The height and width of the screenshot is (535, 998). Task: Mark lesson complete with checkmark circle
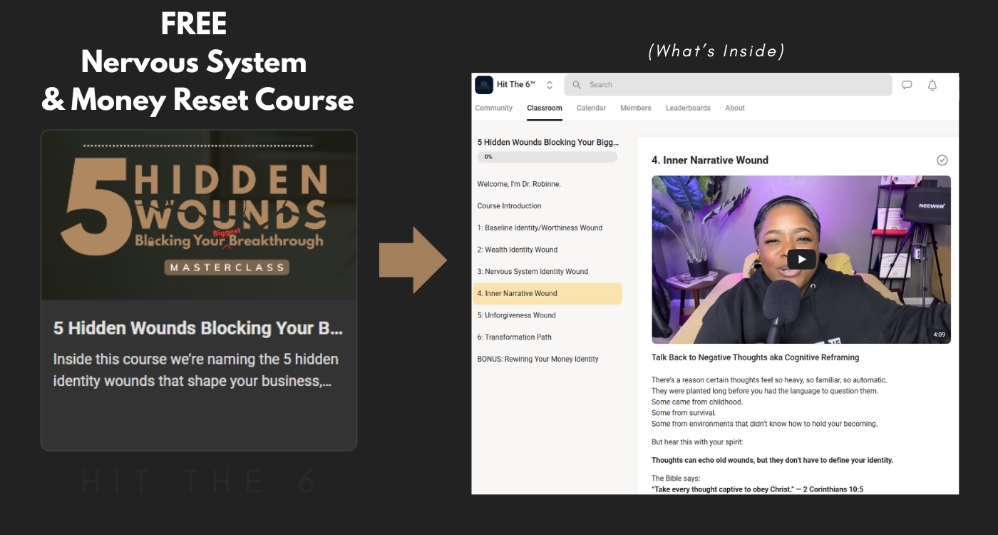point(942,160)
